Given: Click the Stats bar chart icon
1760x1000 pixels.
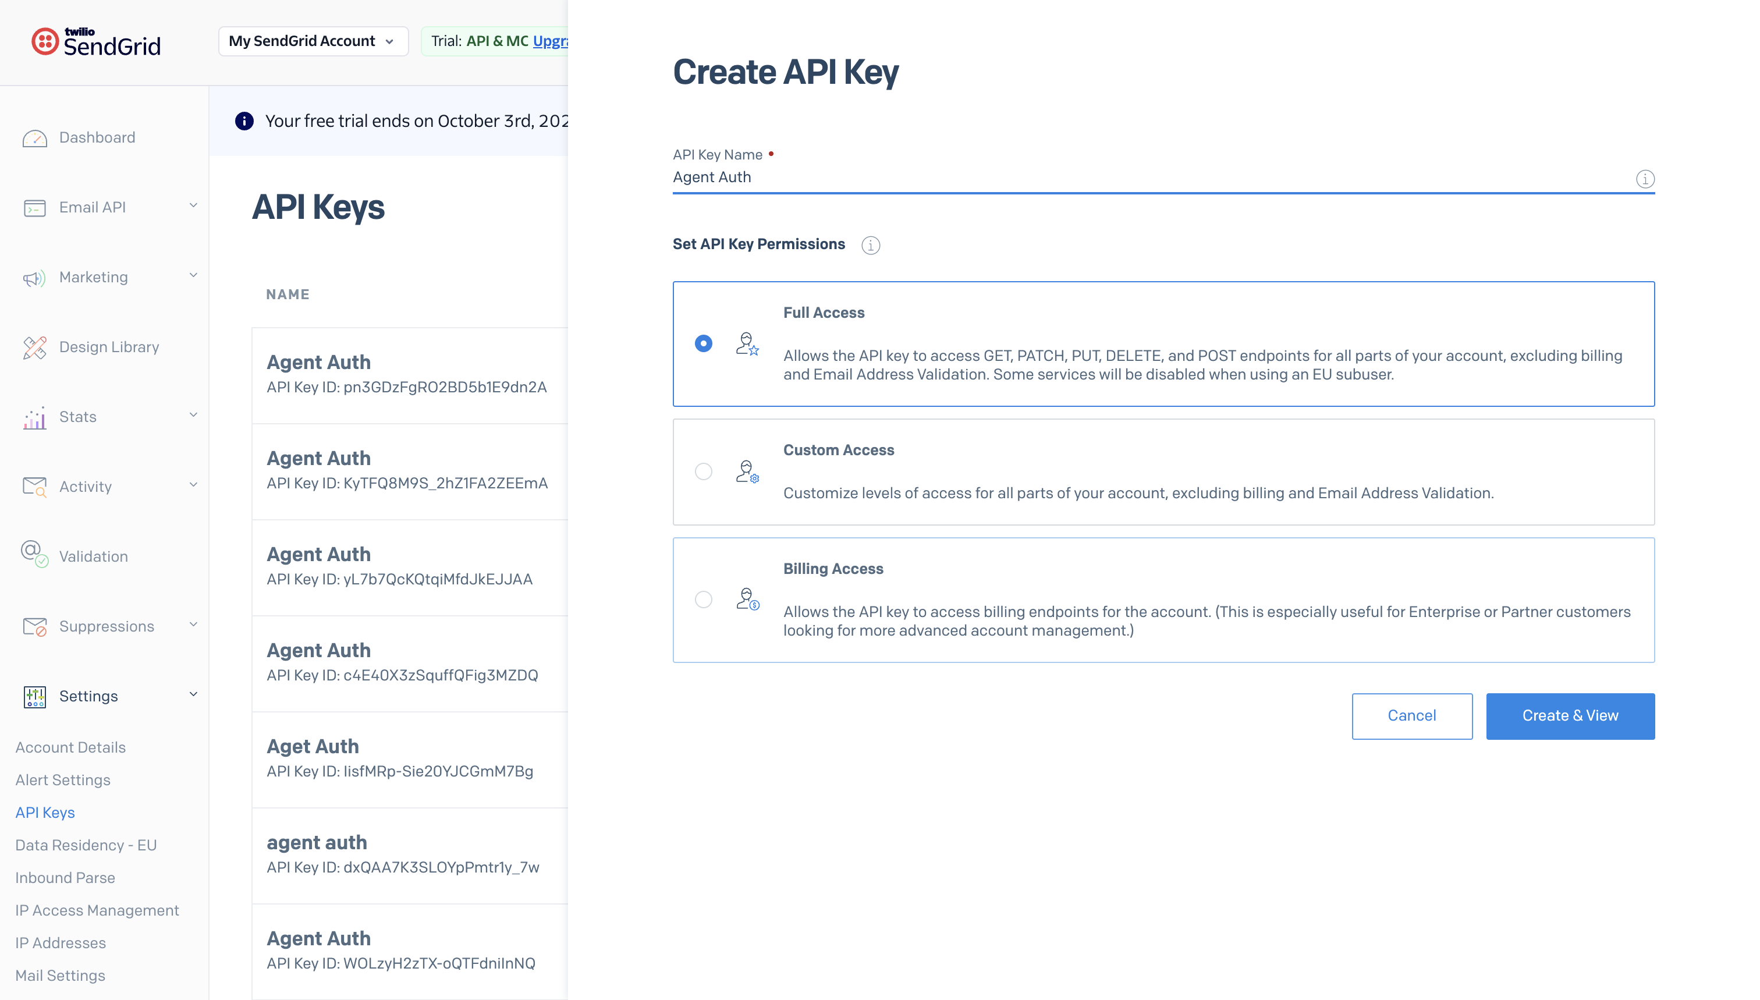Looking at the screenshot, I should pyautogui.click(x=34, y=417).
